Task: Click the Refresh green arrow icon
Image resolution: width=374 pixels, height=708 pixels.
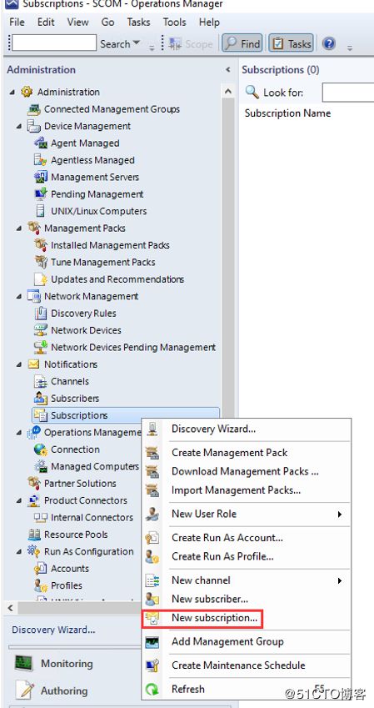Action: [152, 689]
